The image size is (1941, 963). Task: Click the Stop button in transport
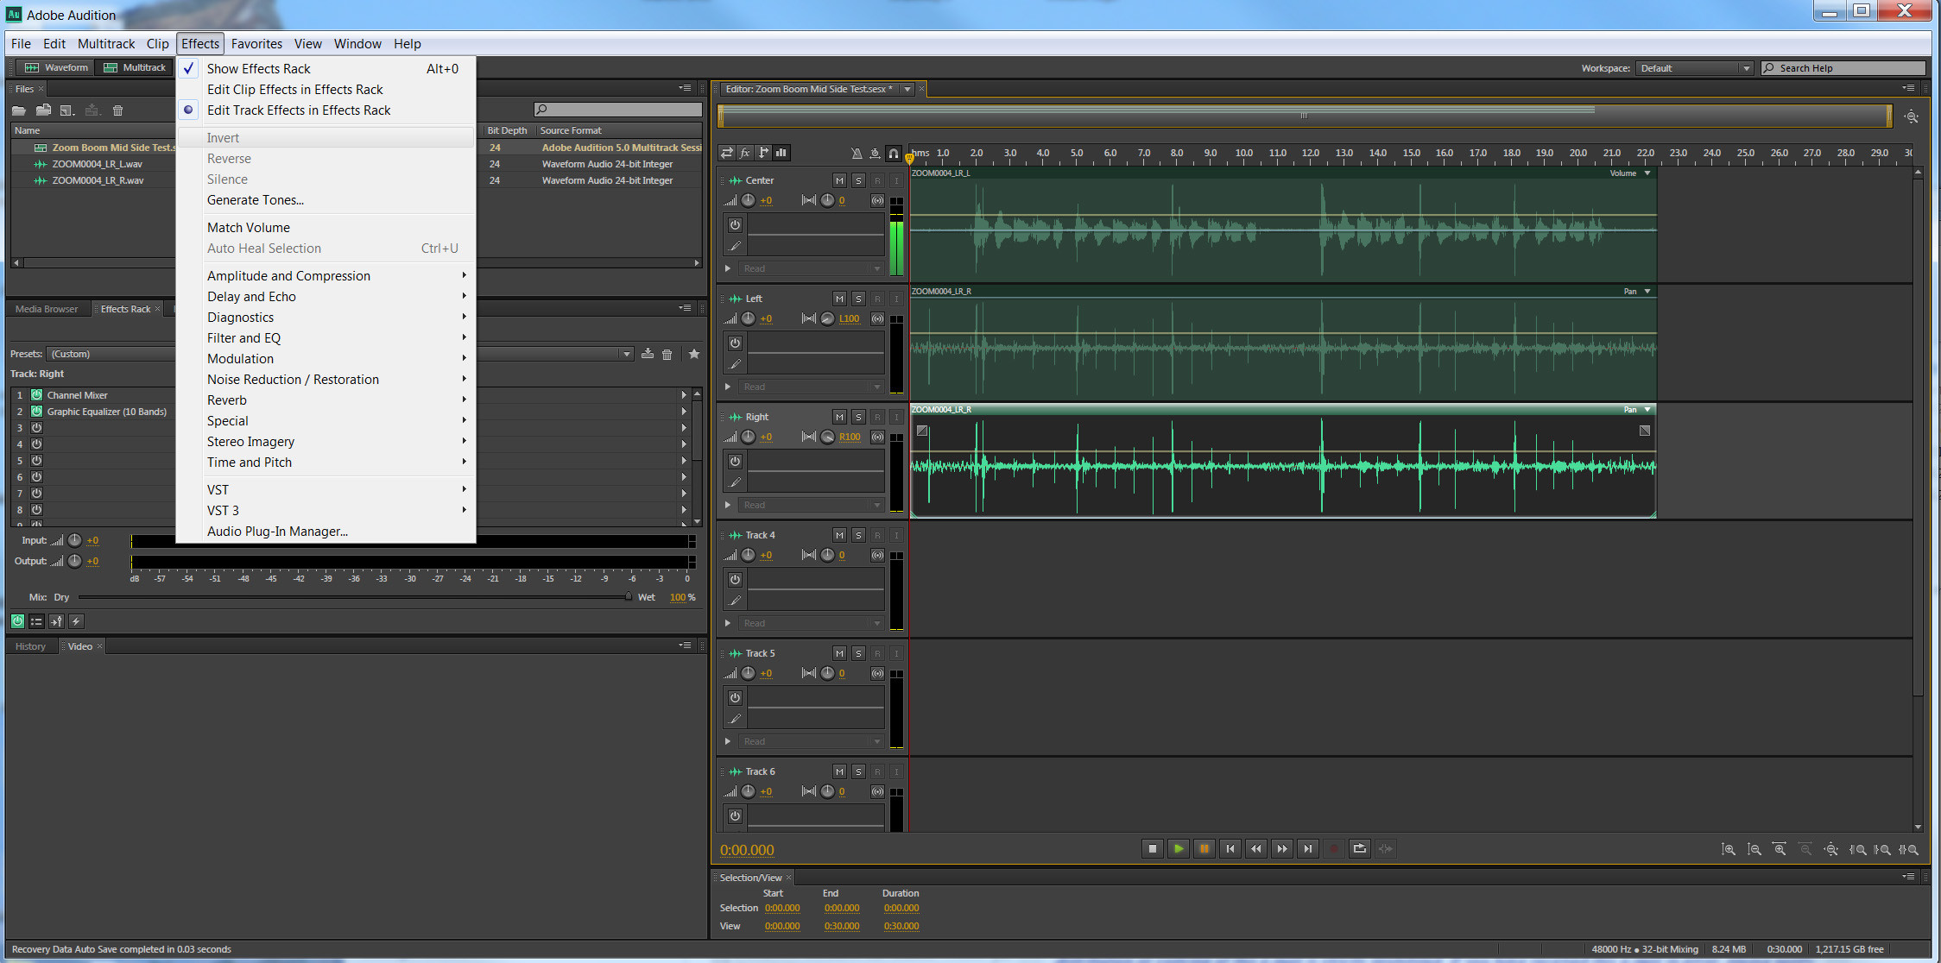coord(1152,849)
